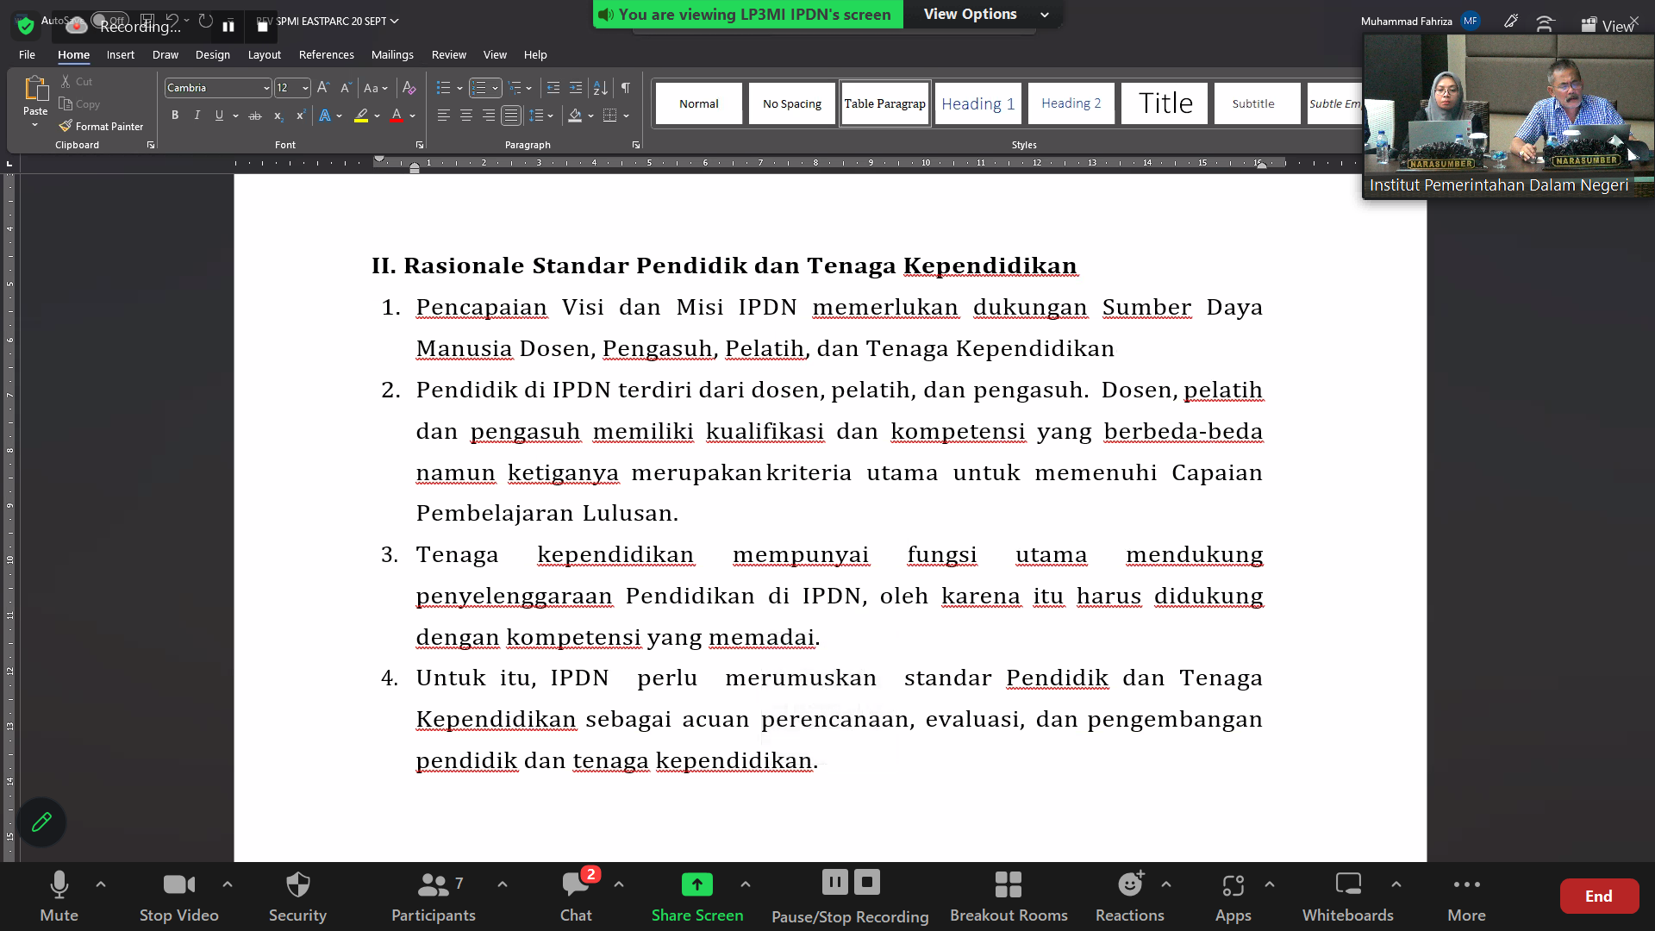Toggle center alignment

(x=466, y=116)
